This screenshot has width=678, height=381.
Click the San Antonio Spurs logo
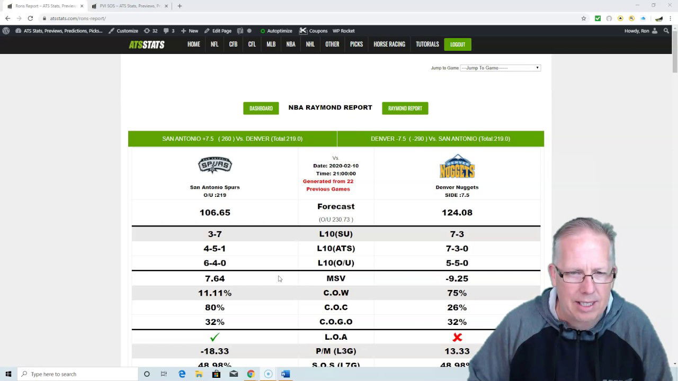pos(215,165)
